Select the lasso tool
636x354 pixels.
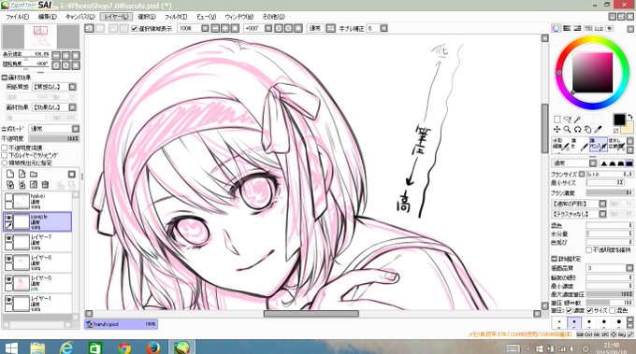pos(567,120)
